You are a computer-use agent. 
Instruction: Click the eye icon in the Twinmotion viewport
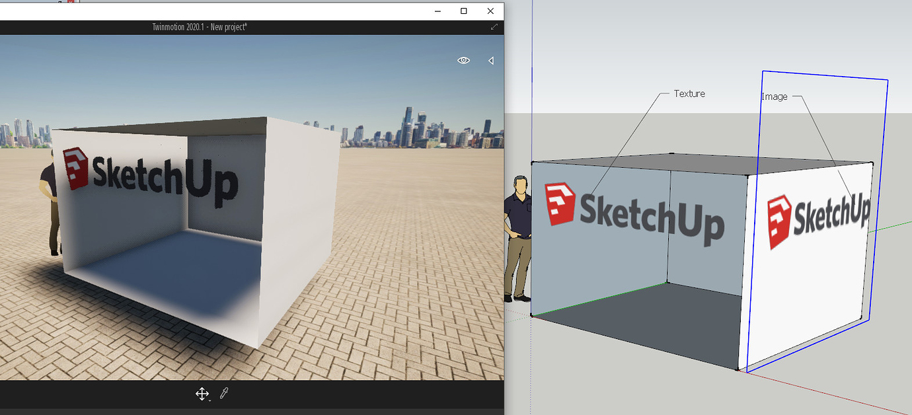(x=463, y=60)
